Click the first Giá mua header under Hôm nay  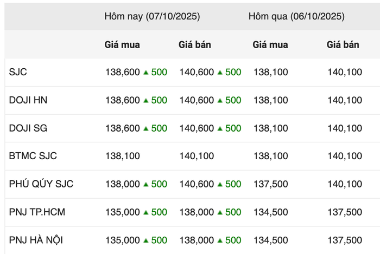click(122, 45)
